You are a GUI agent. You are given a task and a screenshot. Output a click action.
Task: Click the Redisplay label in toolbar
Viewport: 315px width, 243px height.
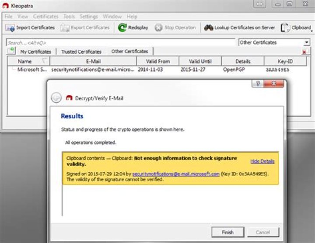point(138,28)
